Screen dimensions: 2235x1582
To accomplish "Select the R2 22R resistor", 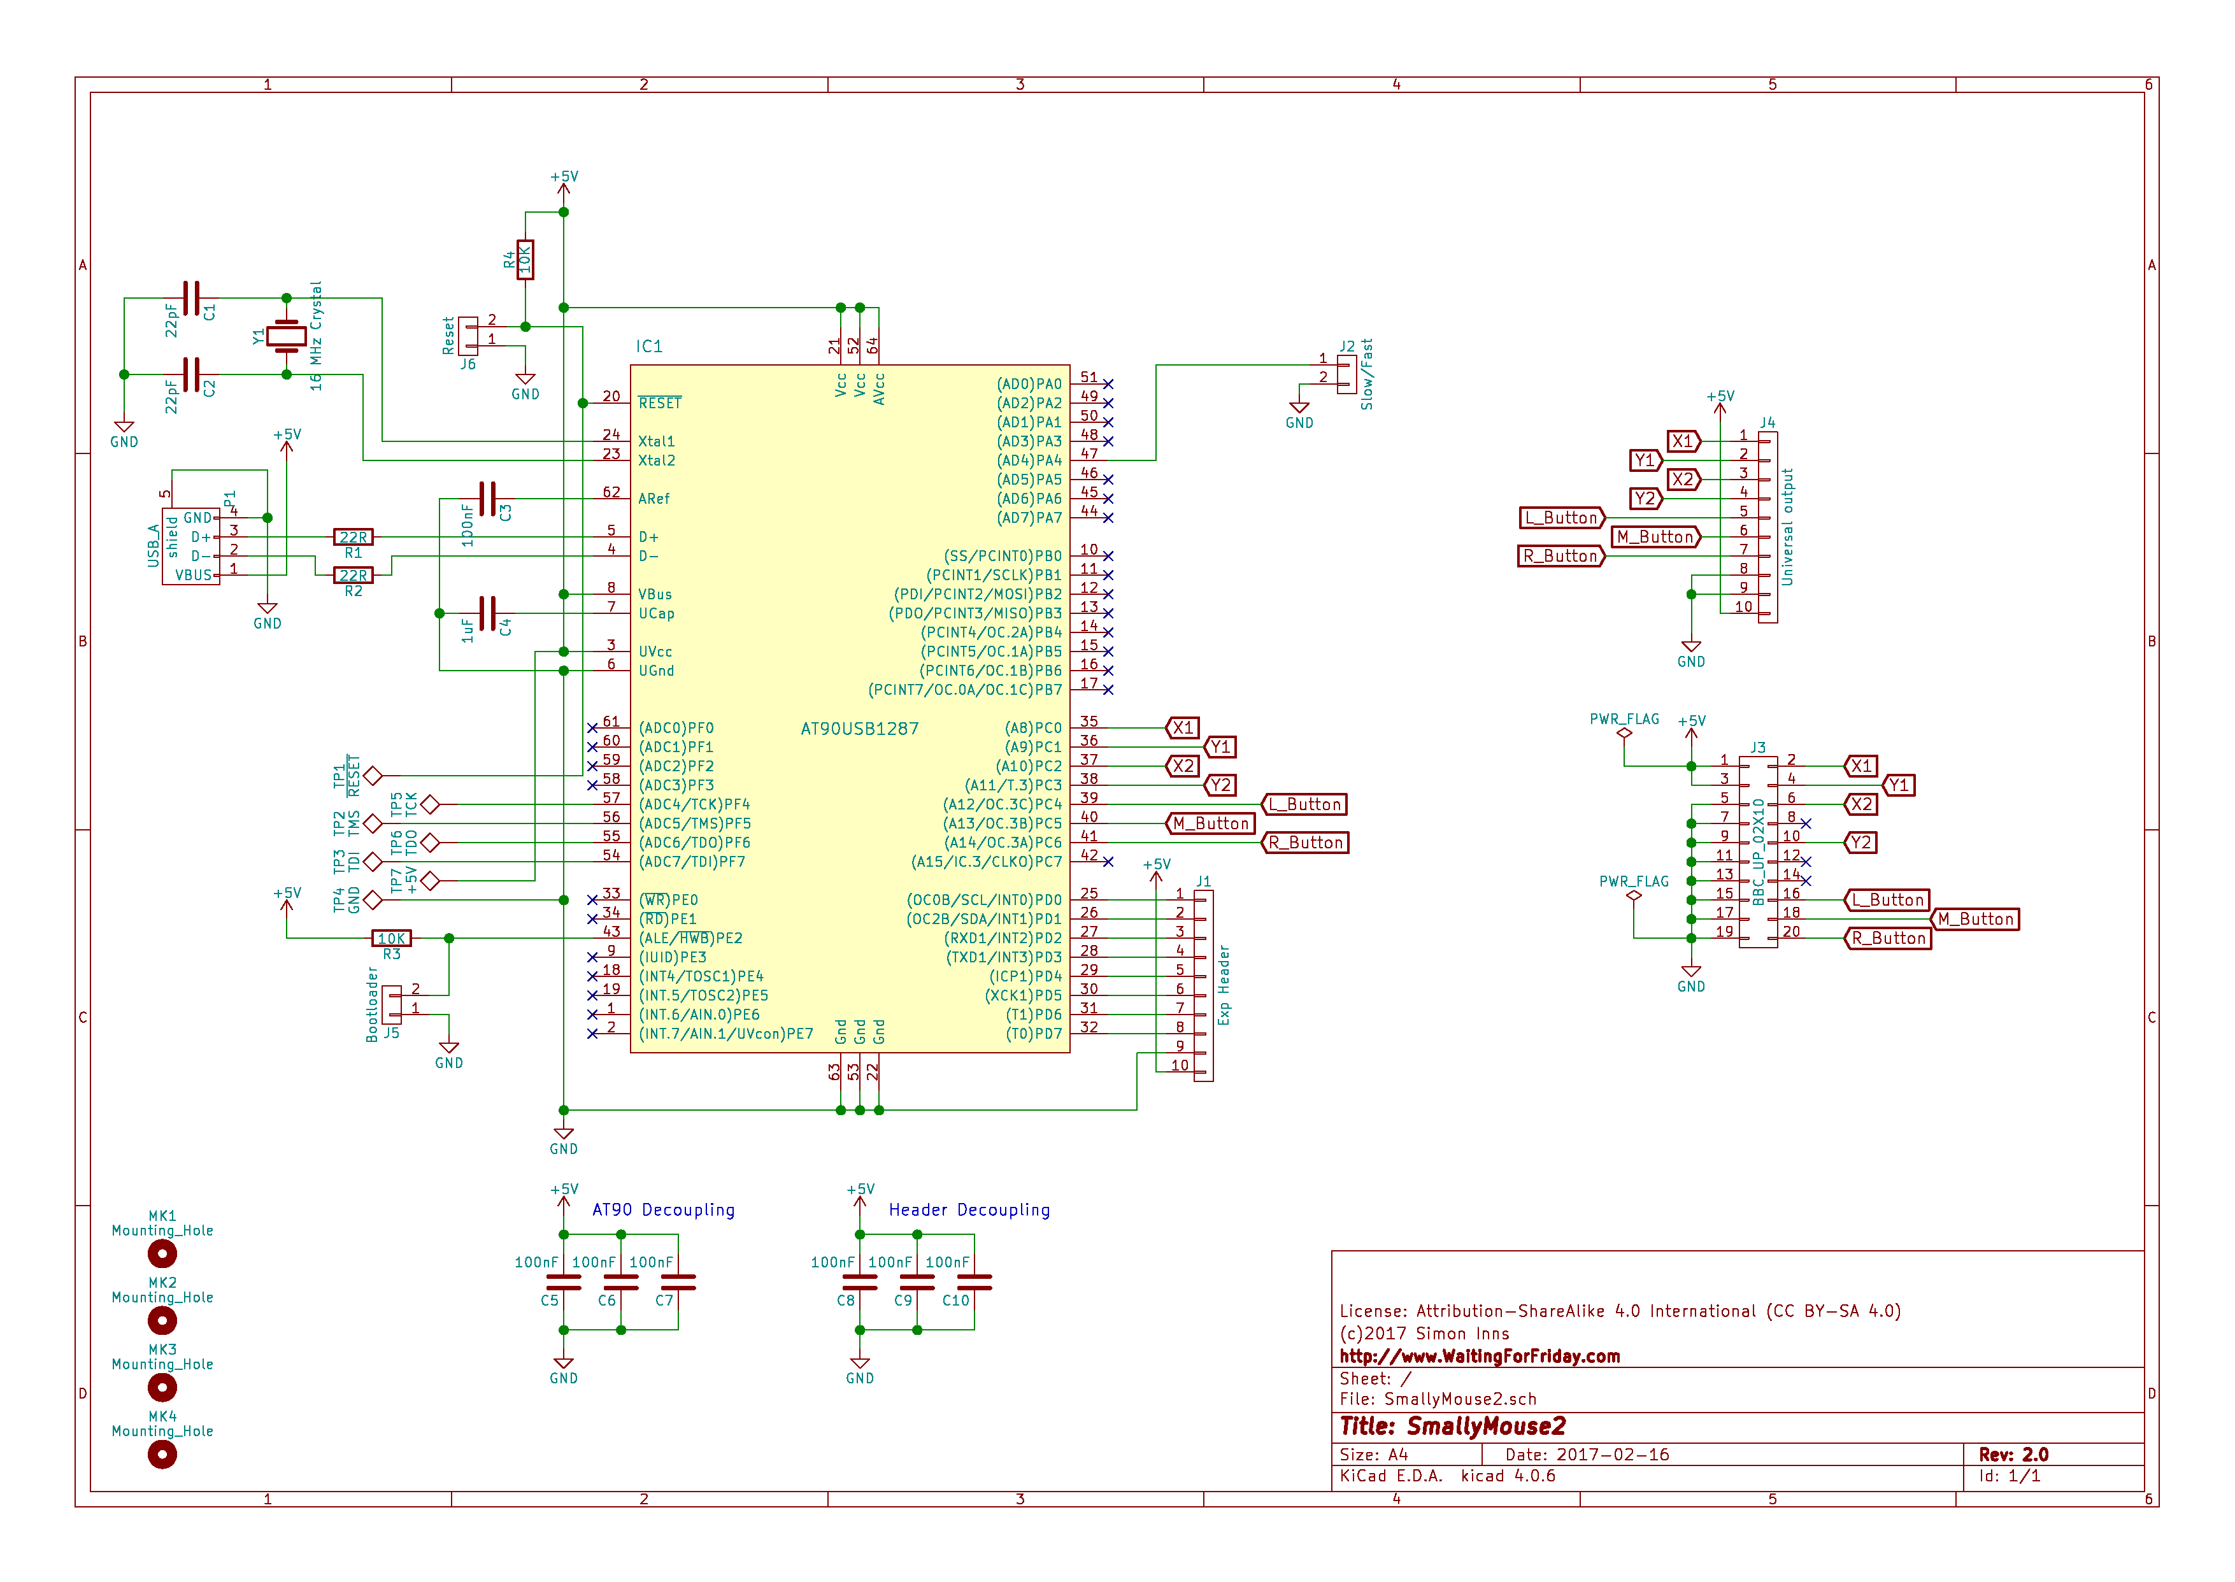I will (353, 574).
